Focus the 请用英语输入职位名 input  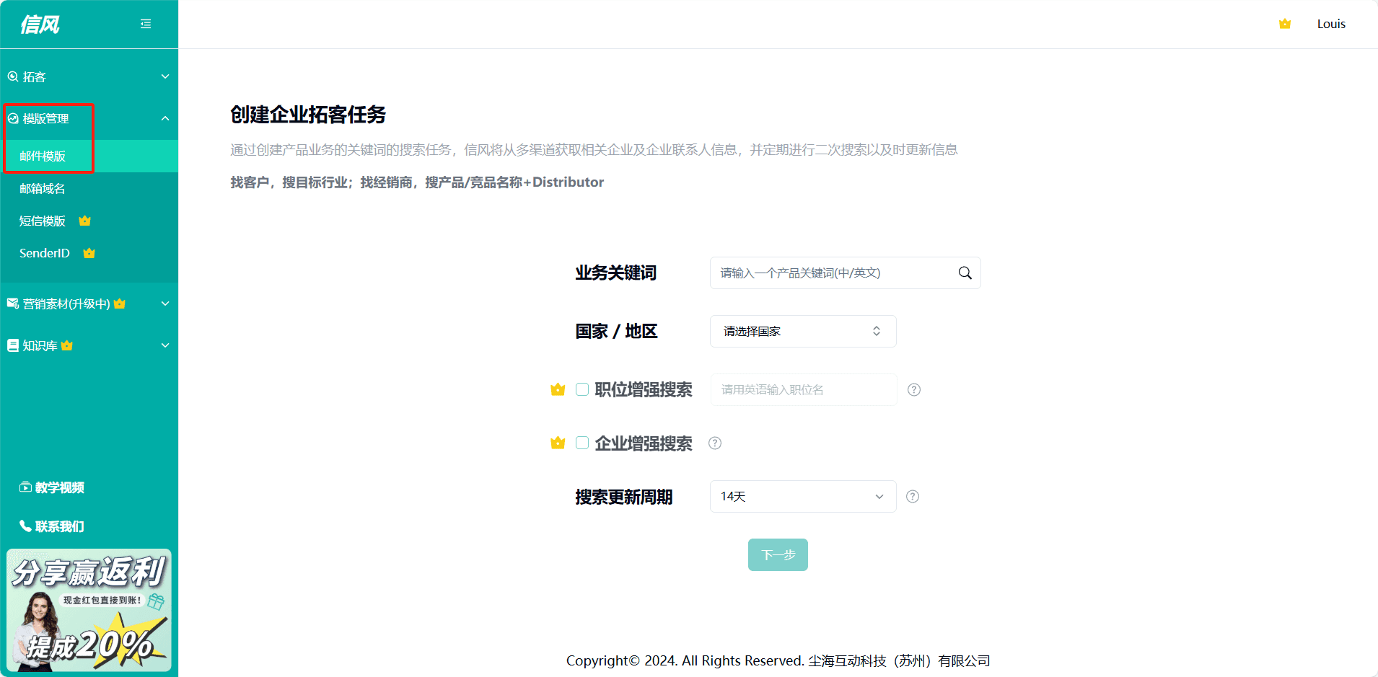[804, 390]
